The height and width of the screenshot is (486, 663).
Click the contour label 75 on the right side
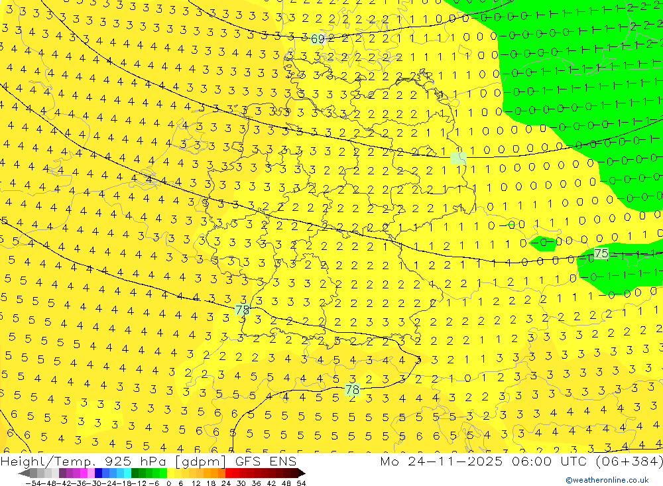click(601, 254)
